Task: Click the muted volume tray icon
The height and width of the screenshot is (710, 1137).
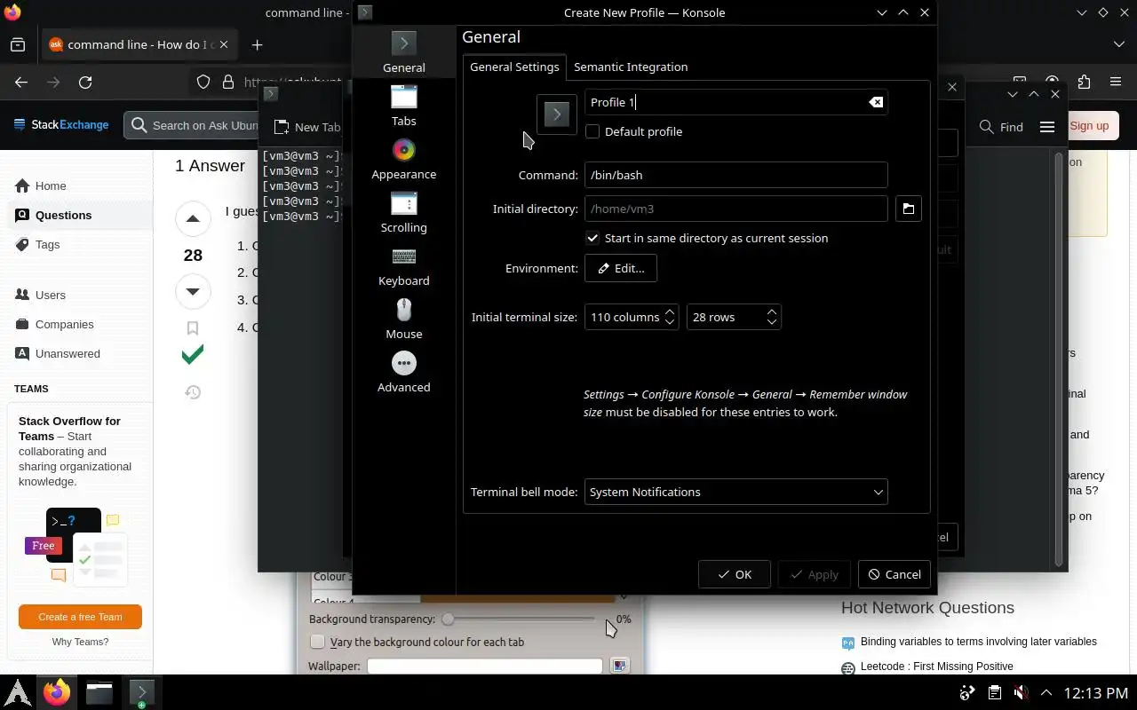Action: [1021, 692]
